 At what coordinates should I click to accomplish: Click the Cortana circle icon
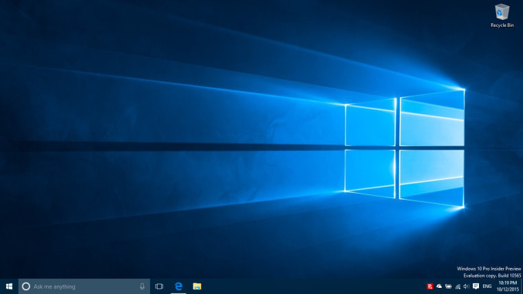pyautogui.click(x=26, y=286)
